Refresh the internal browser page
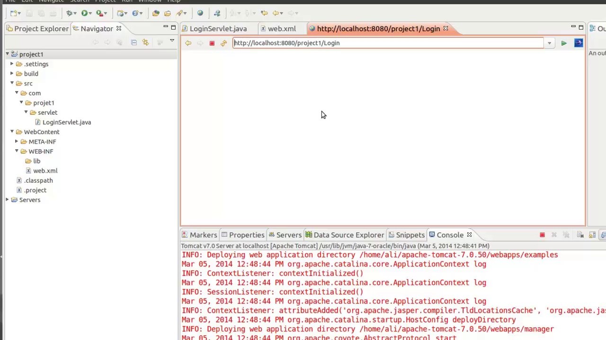This screenshot has width=606, height=340. [223, 43]
